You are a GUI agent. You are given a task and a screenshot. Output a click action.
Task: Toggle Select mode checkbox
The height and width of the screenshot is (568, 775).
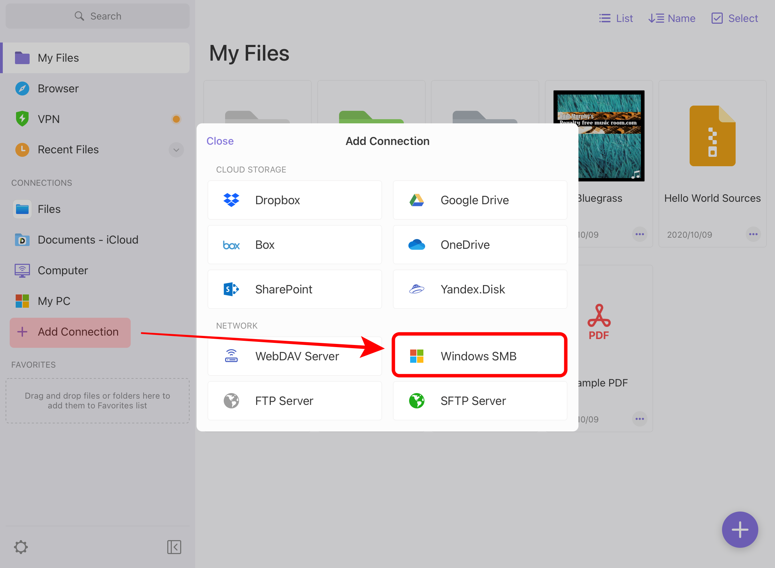click(735, 18)
